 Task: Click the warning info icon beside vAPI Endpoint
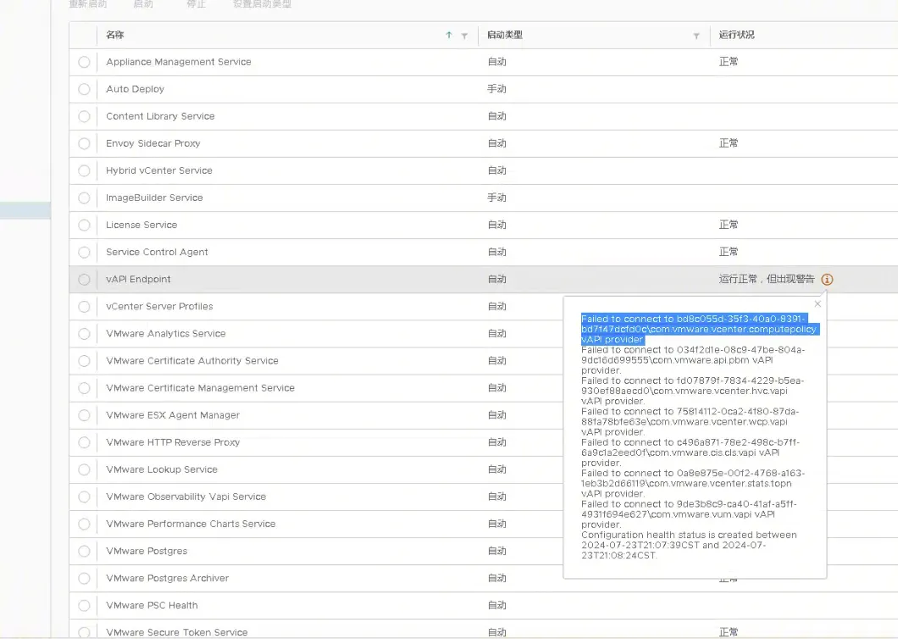[827, 280]
